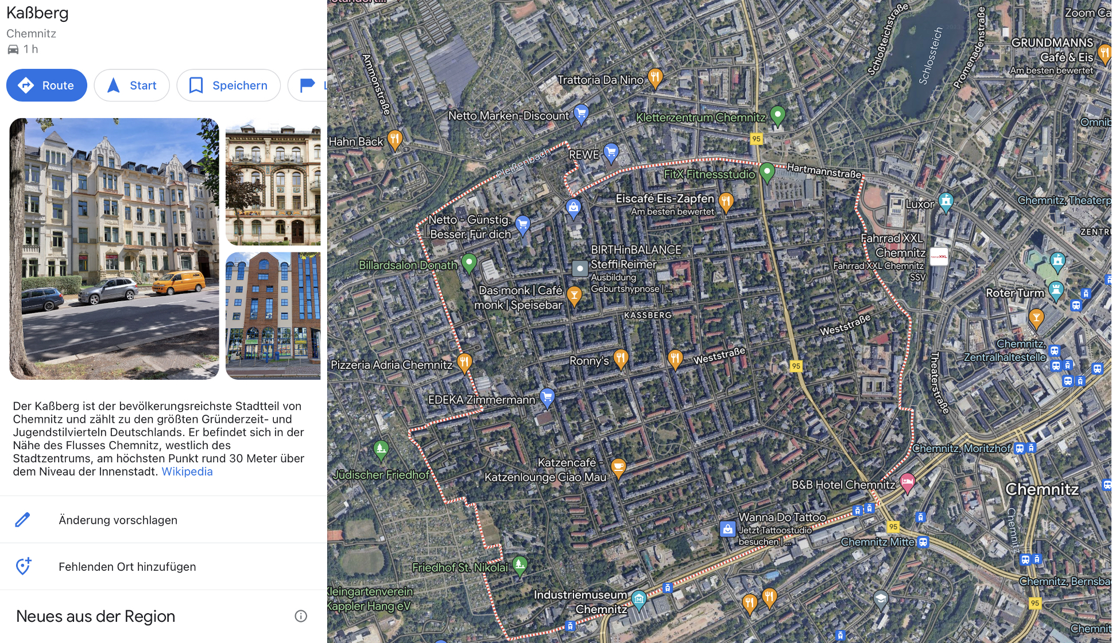
Task: Click Trattoria Da Nino restaurant pin
Action: coord(655,77)
